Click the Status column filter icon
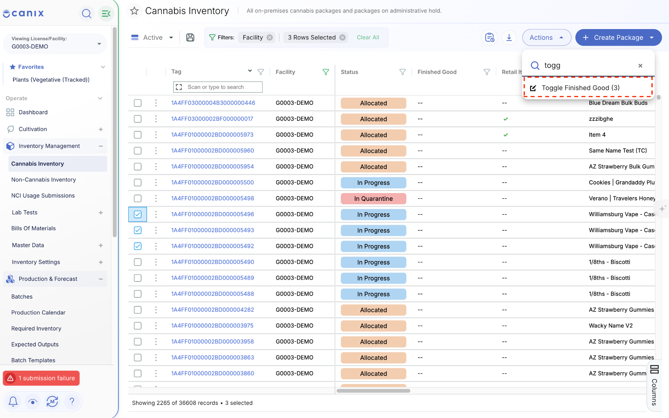This screenshot has height=418, width=669. (402, 72)
